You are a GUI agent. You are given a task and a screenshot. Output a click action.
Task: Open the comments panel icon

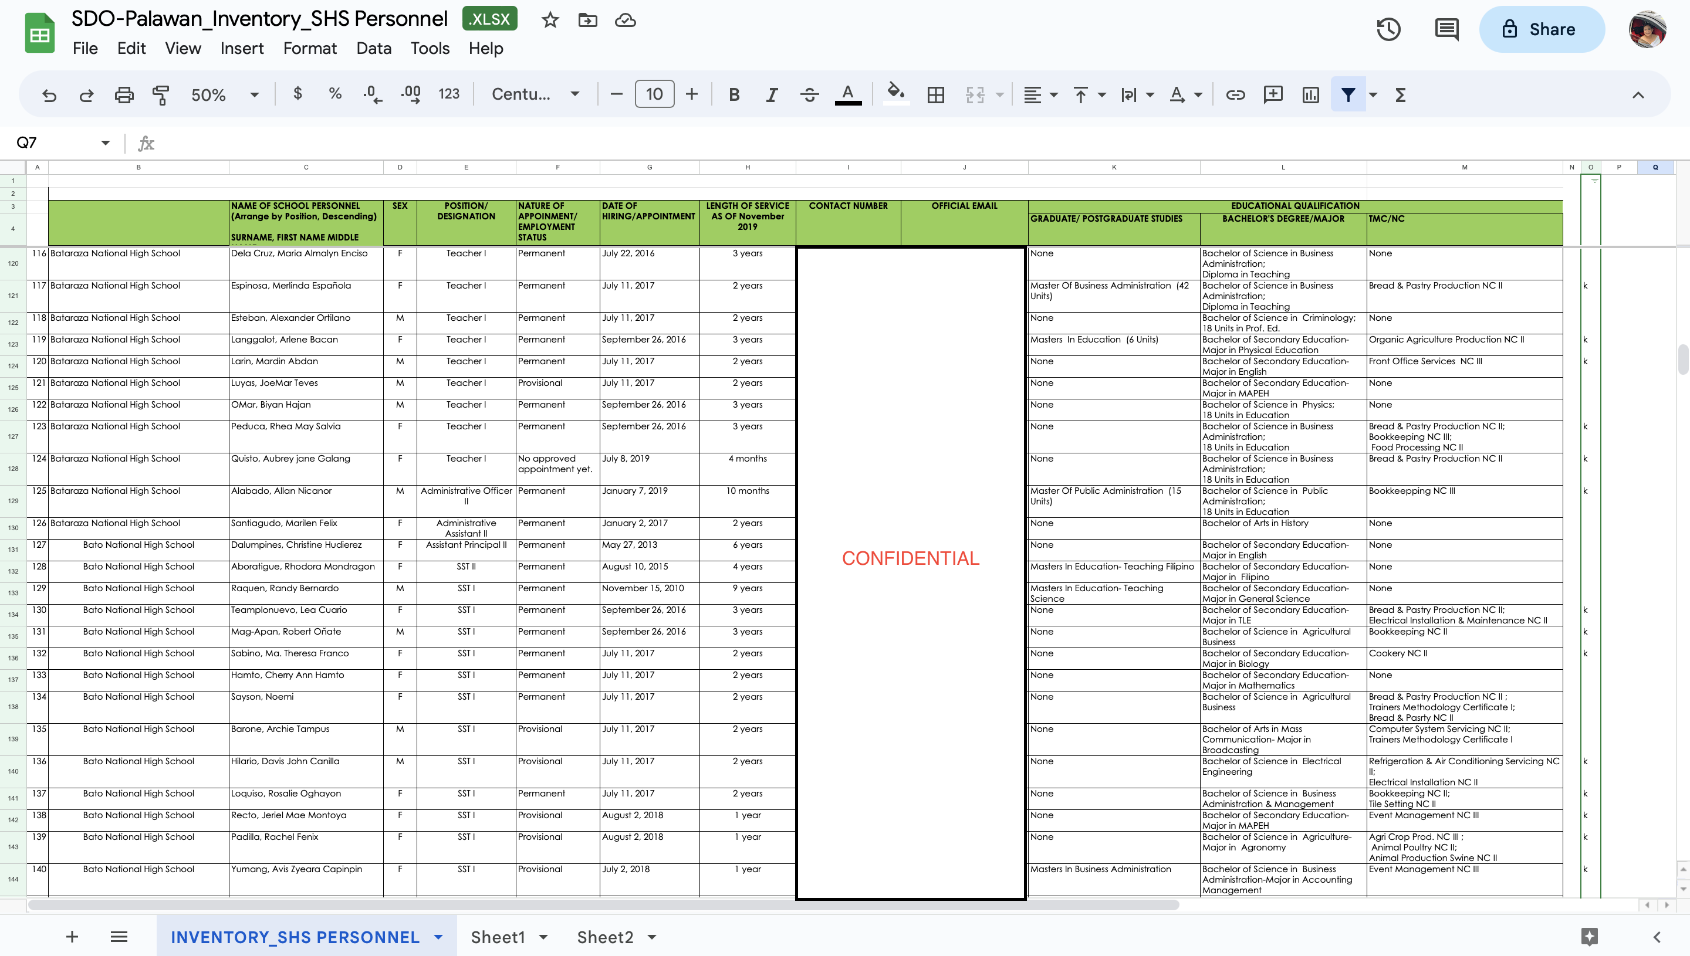pyautogui.click(x=1446, y=29)
